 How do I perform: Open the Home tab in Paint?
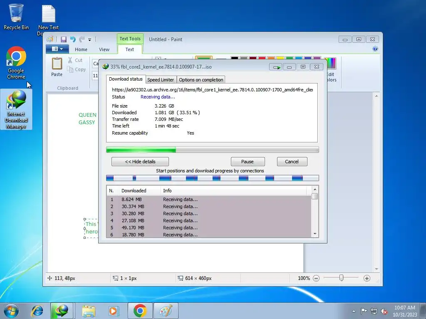[x=81, y=49]
